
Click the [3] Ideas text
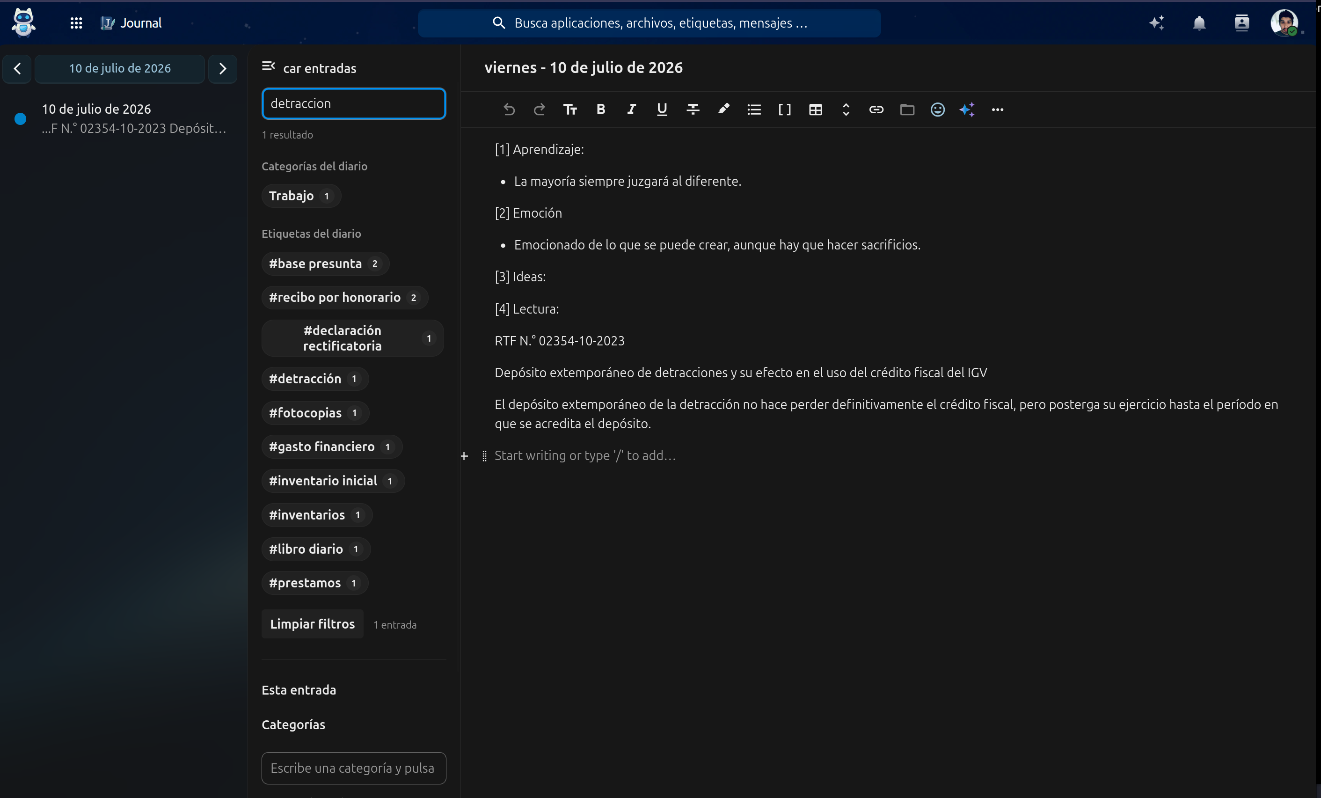pyautogui.click(x=520, y=277)
